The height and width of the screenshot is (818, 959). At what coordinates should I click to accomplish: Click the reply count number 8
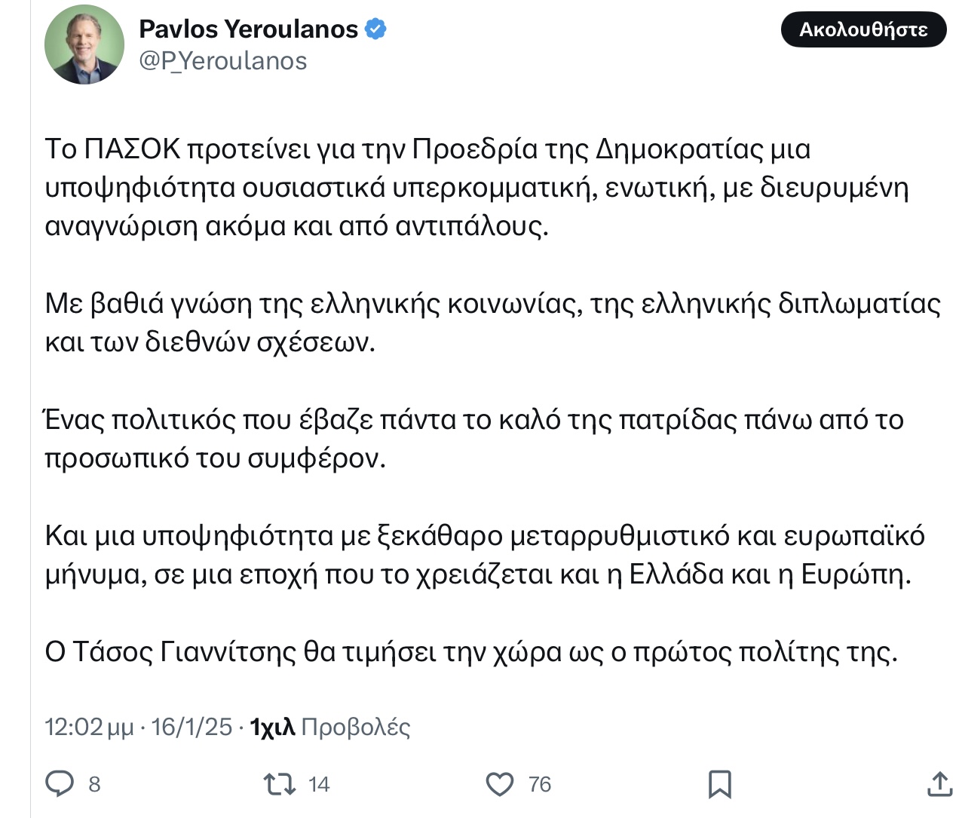pyautogui.click(x=94, y=785)
